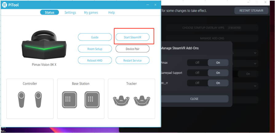Select the left base station icon

pyautogui.click(x=69, y=100)
